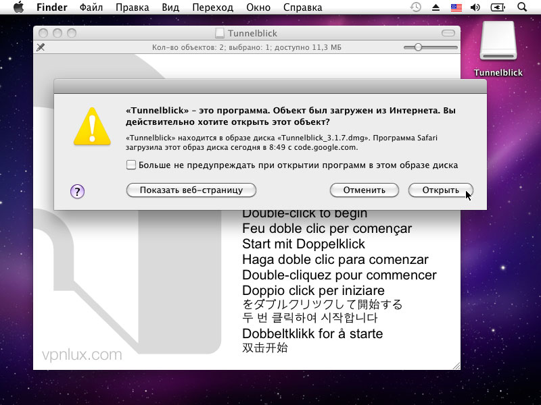The width and height of the screenshot is (541, 405).
Task: Enable 'Больше не предупреждать' checkbox
Action: pyautogui.click(x=131, y=165)
